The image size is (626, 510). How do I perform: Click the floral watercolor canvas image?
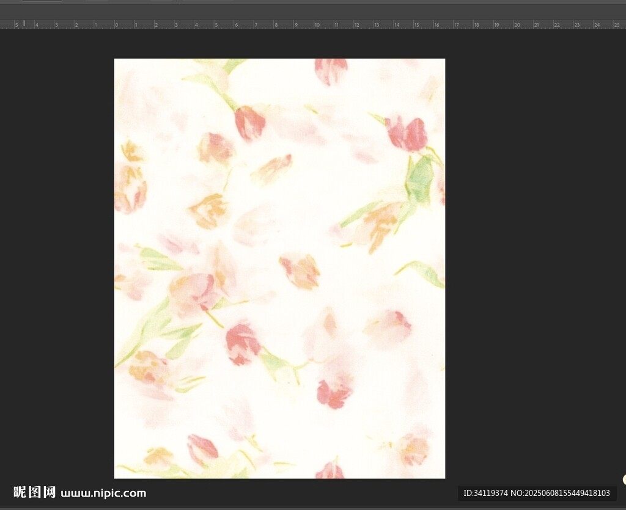(x=279, y=268)
